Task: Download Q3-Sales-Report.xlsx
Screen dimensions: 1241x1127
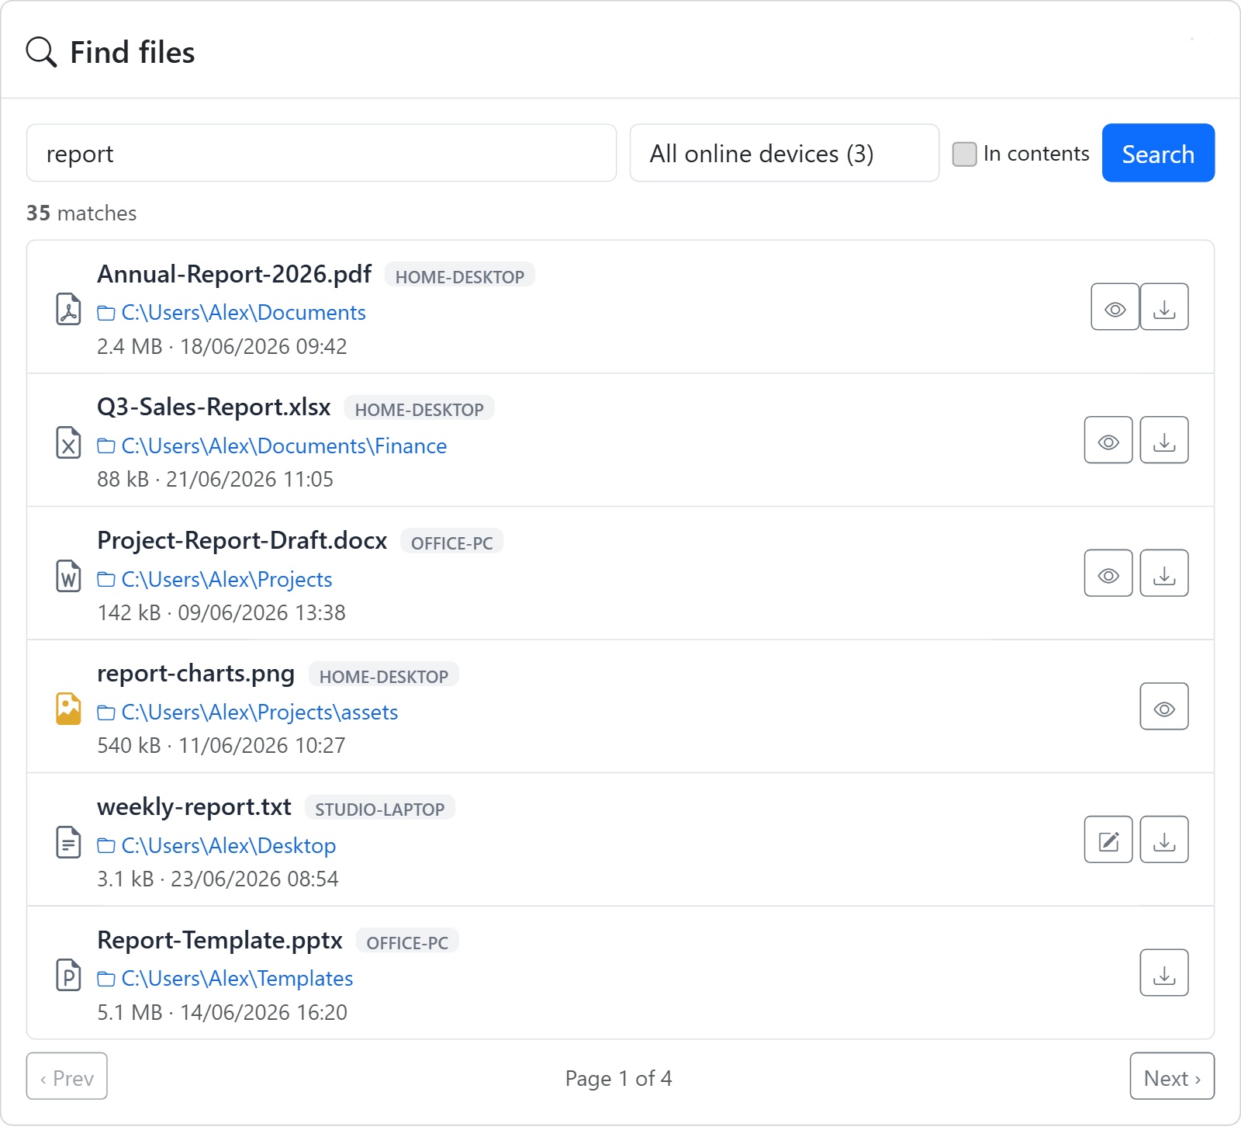Action: pos(1164,440)
